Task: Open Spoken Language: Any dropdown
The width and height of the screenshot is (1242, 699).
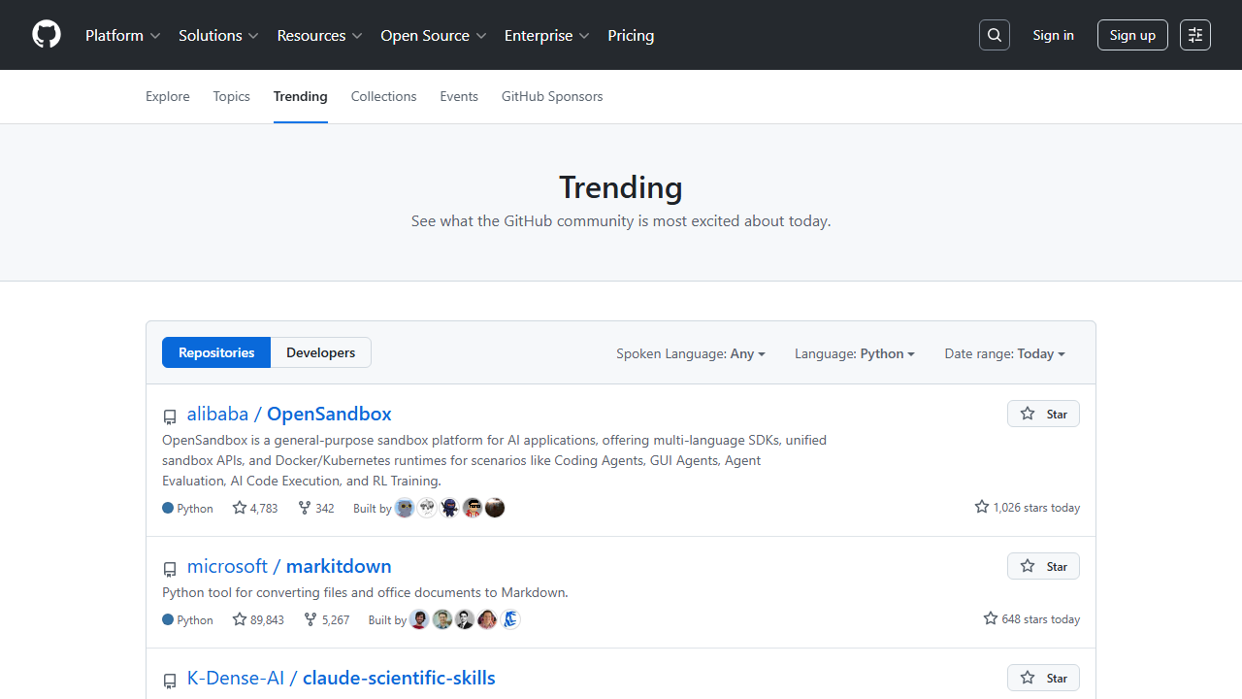Action: click(x=691, y=353)
